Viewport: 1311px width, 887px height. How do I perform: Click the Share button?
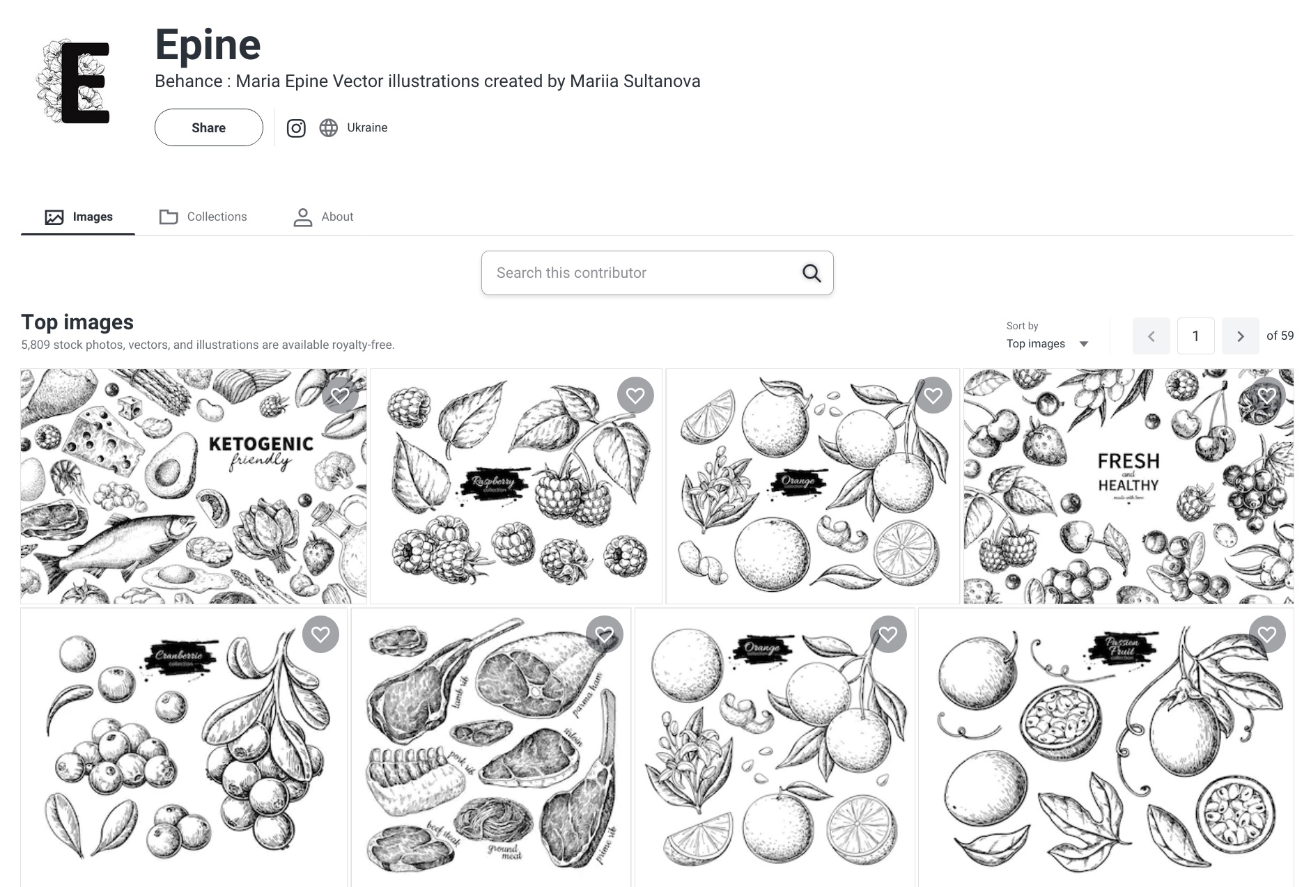[208, 127]
